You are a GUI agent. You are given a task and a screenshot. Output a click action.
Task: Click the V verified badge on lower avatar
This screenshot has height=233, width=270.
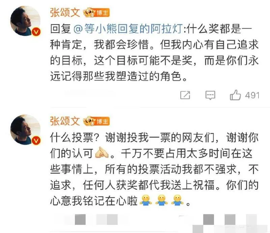pyautogui.click(x=36, y=140)
